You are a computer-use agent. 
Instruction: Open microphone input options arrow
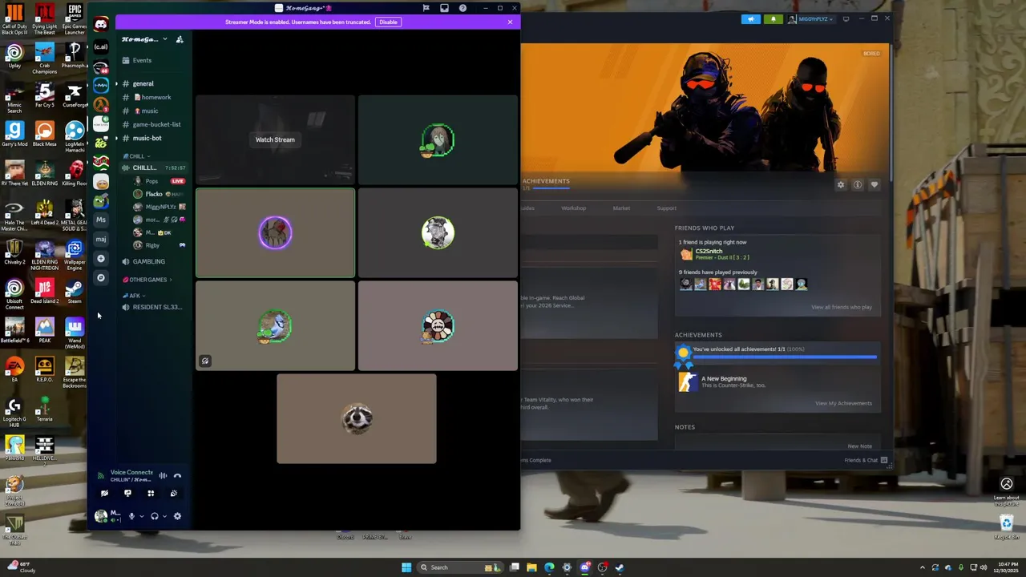142,516
